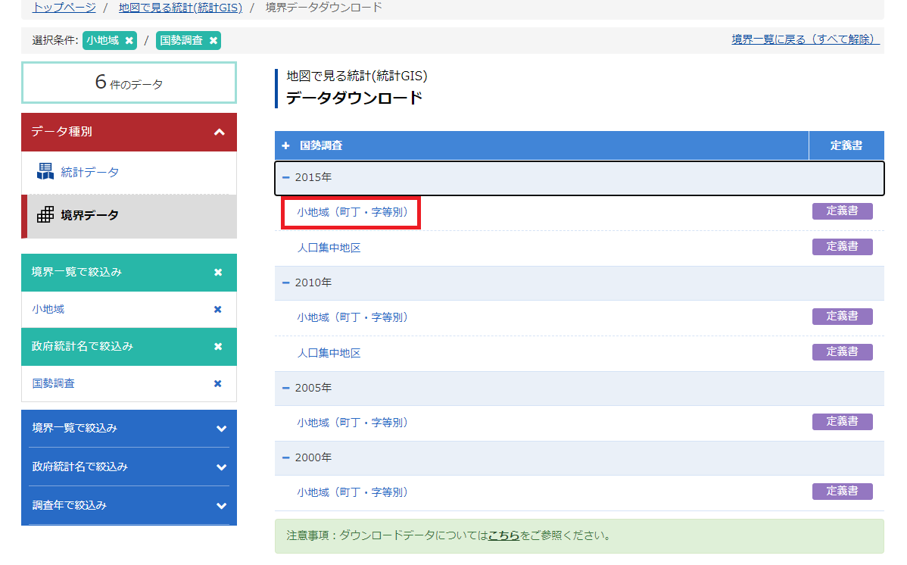Click 境界一覧に戻る（すべて解除） link
This screenshot has width=907, height=565.
pyautogui.click(x=806, y=39)
